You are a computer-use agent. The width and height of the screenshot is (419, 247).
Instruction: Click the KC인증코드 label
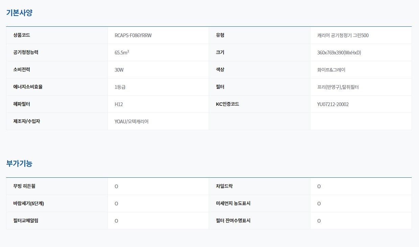point(228,104)
